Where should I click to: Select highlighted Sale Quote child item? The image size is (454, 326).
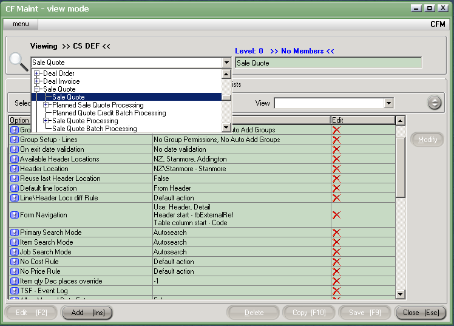(x=69, y=97)
